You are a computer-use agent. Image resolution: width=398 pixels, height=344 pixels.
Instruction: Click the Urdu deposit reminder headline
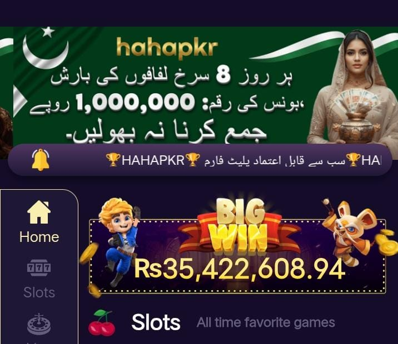[x=166, y=133]
